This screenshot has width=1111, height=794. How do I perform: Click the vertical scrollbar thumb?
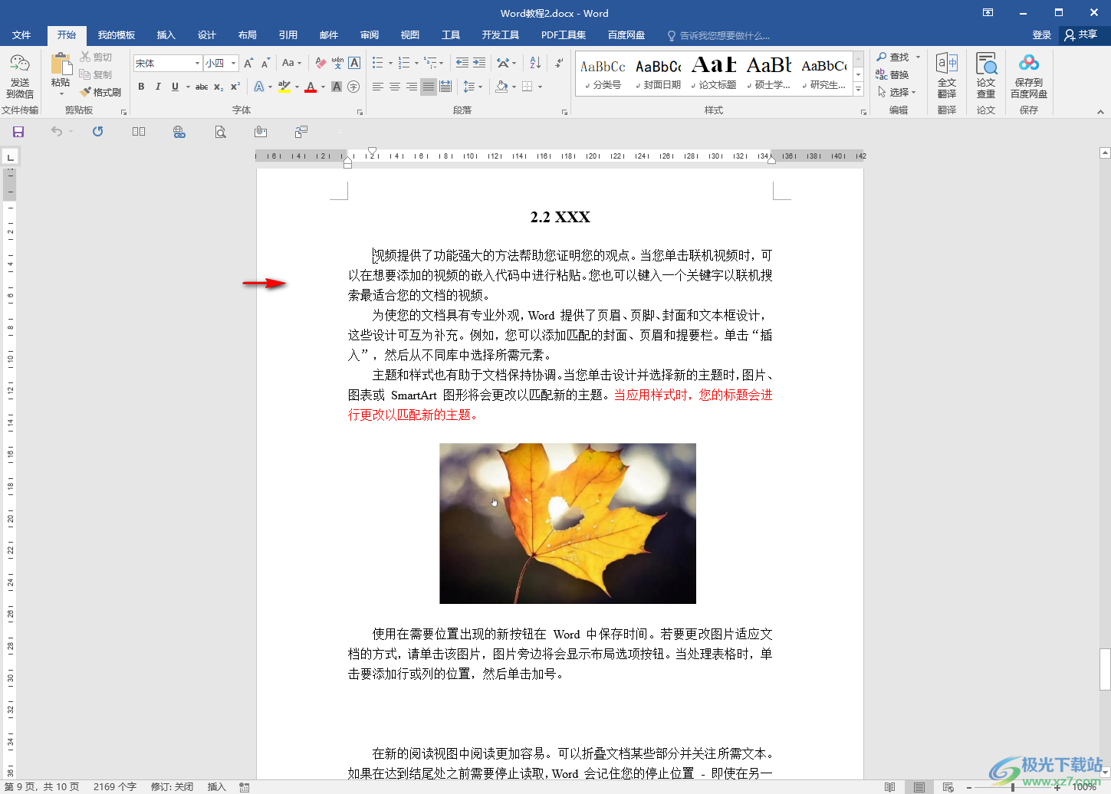coord(1105,670)
